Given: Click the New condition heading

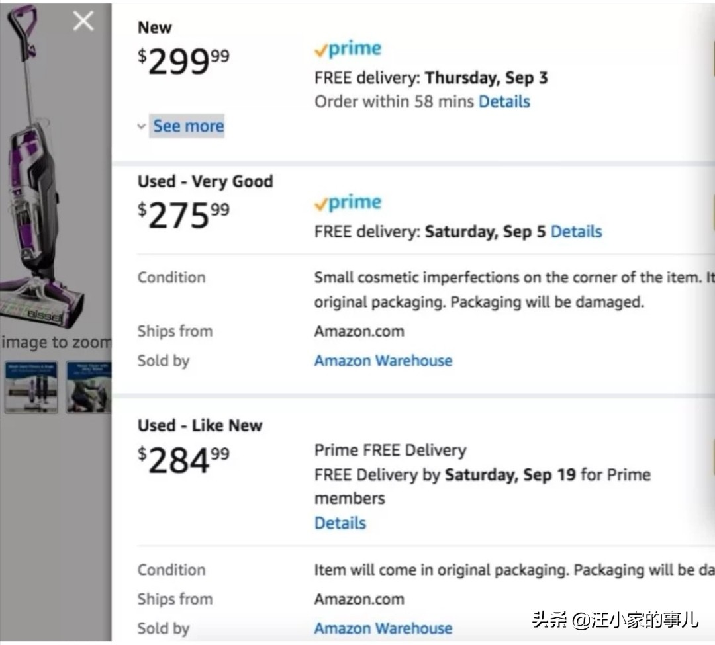Looking at the screenshot, I should (154, 28).
